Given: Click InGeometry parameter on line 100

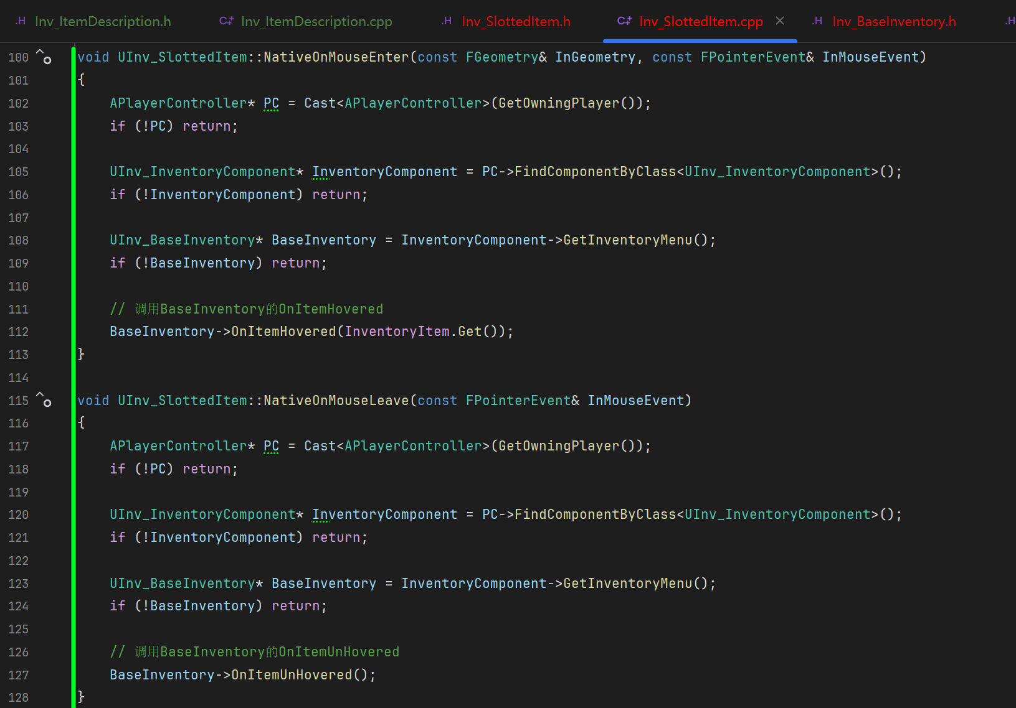Looking at the screenshot, I should 596,57.
